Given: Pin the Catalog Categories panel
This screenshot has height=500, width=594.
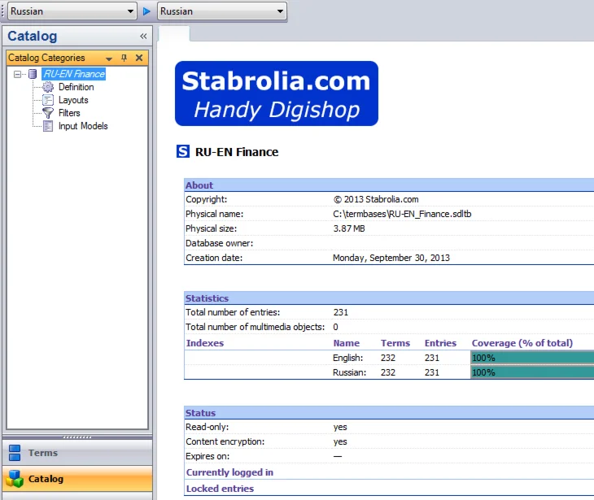Looking at the screenshot, I should [x=124, y=58].
